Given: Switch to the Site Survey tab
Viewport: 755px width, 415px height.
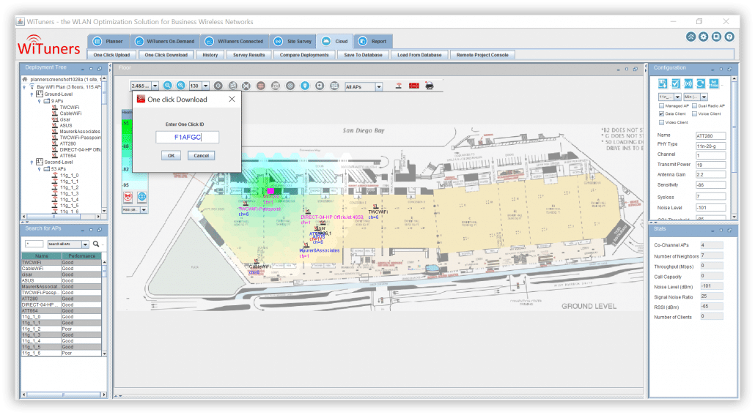Looking at the screenshot, I should click(292, 42).
